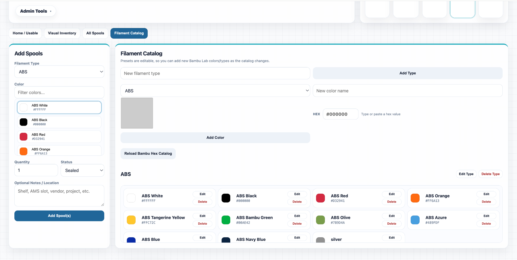The width and height of the screenshot is (517, 260).
Task: Delete the ABS Azure color
Action: pos(486,224)
